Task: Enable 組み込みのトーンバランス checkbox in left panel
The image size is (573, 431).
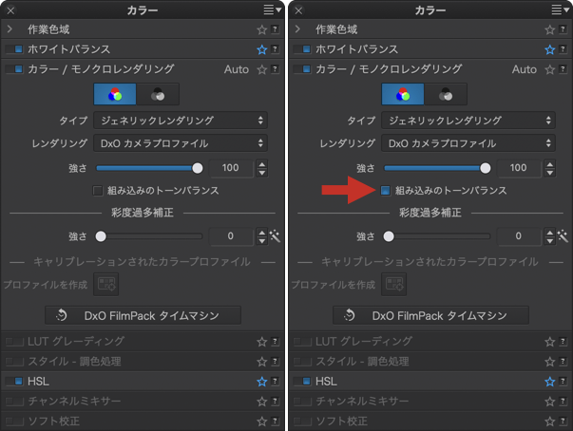Action: tap(98, 191)
